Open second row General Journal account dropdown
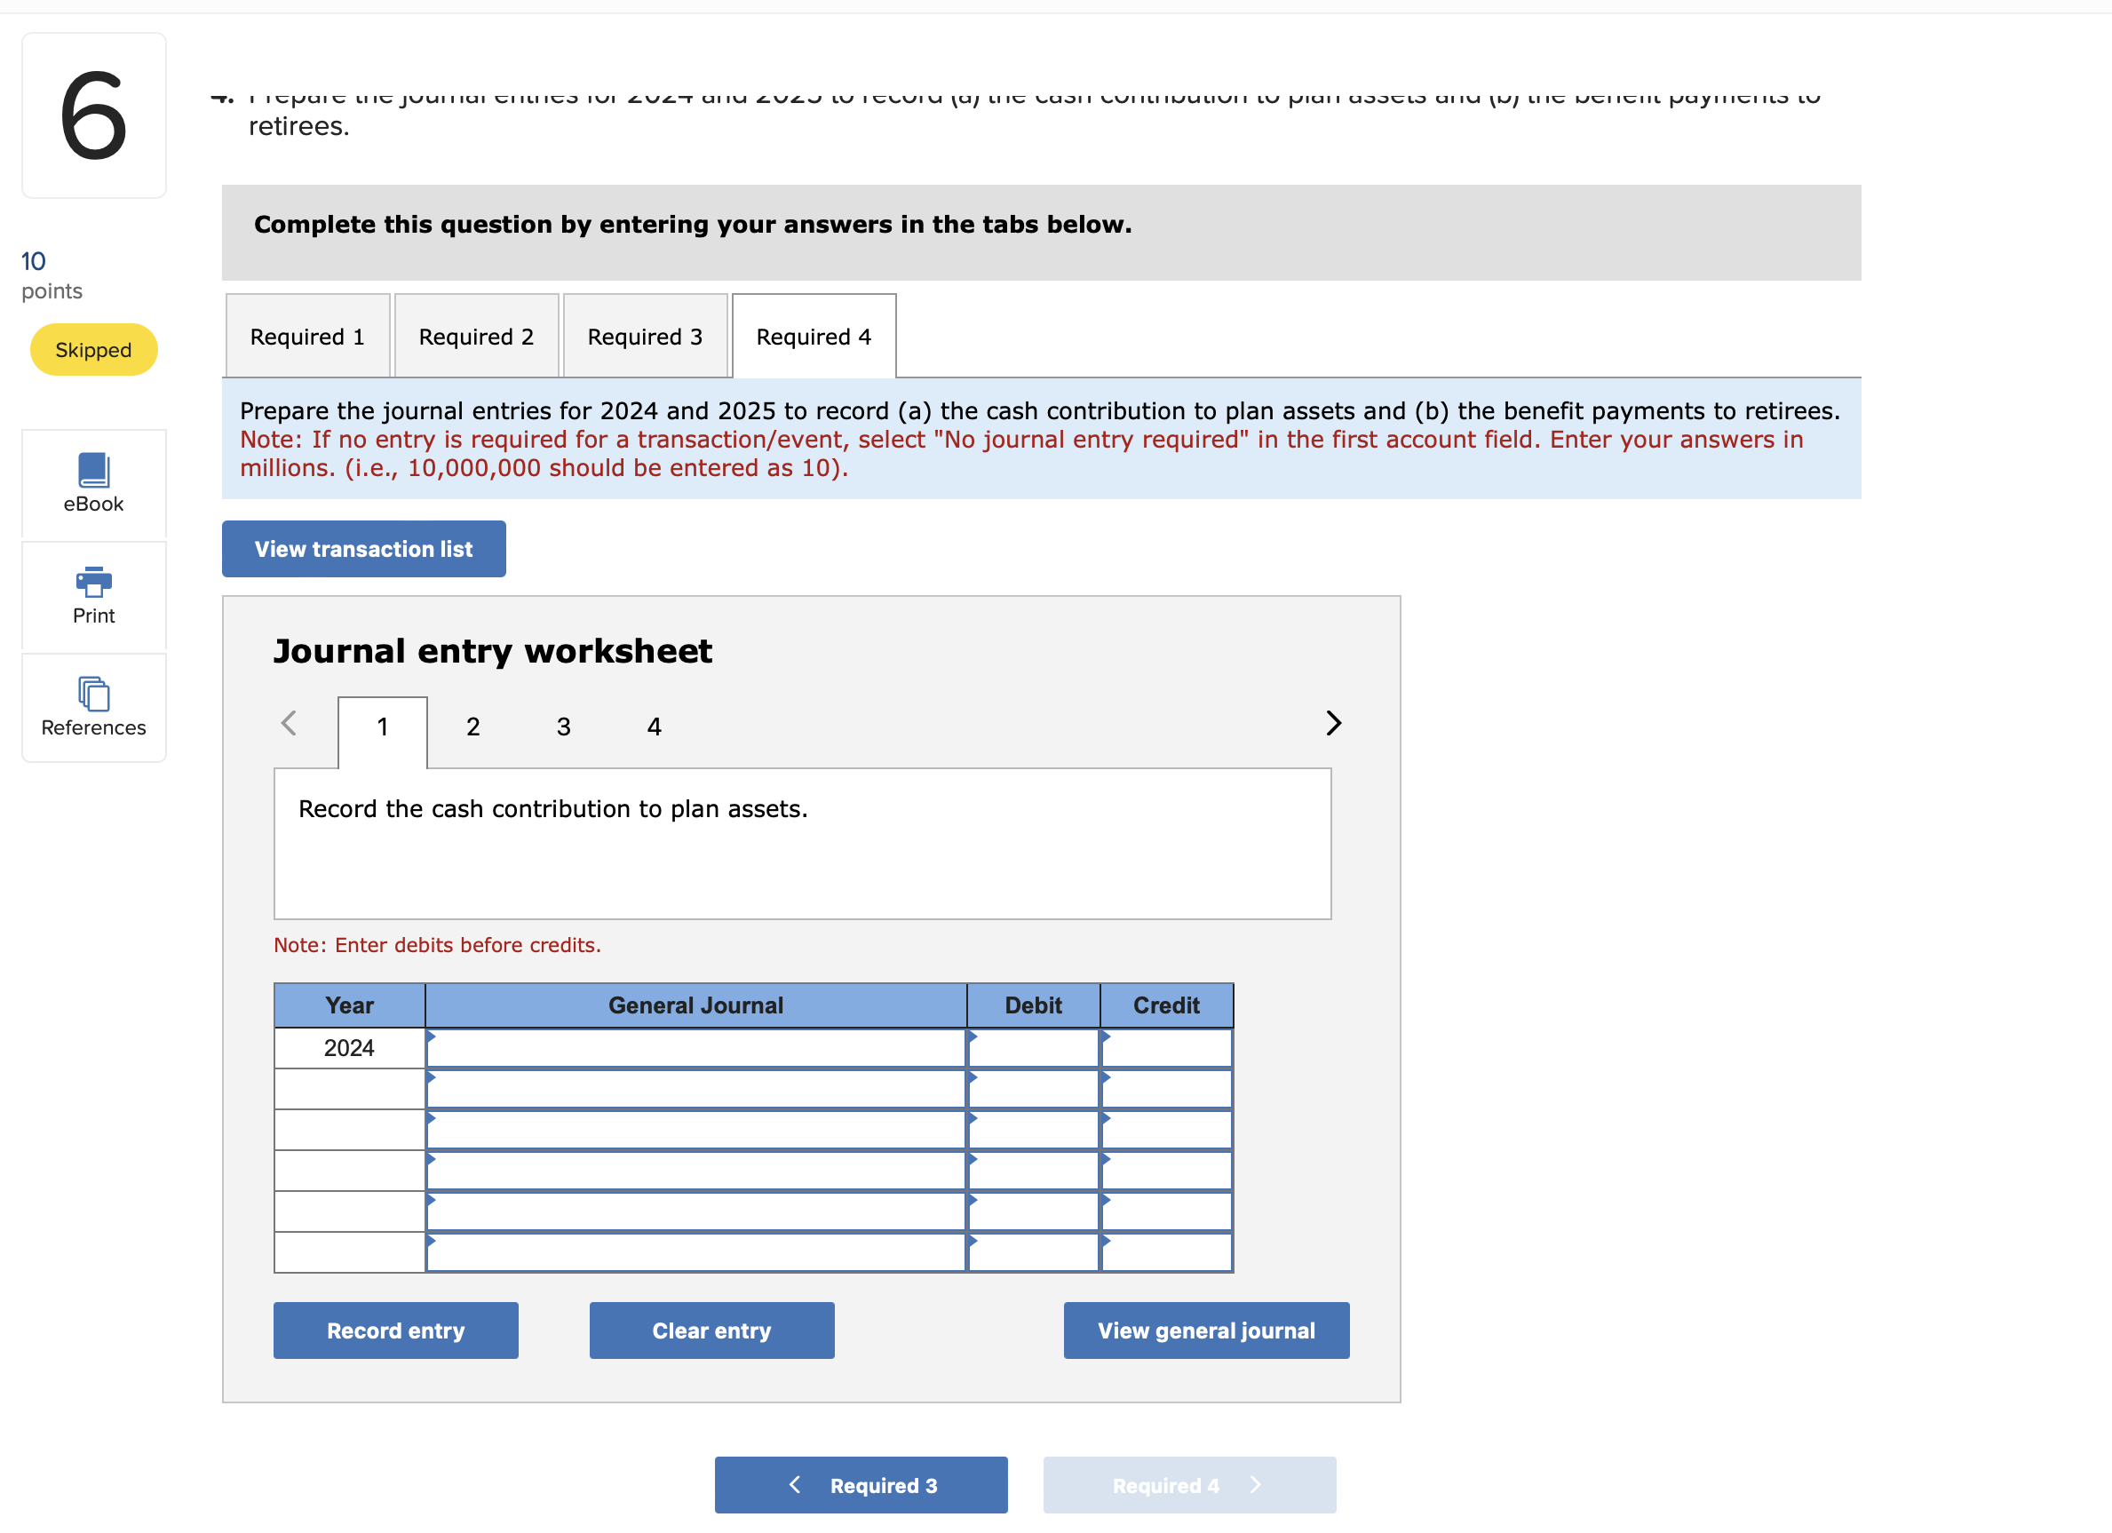The width and height of the screenshot is (2112, 1533). click(695, 1090)
